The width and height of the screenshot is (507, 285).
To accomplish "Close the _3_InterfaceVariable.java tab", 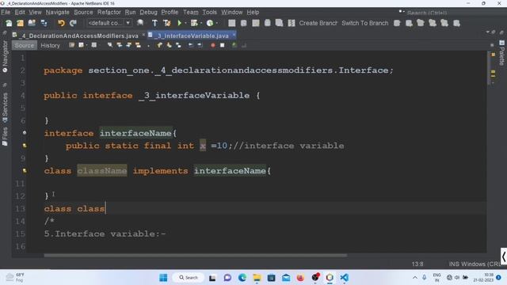I will point(234,35).
